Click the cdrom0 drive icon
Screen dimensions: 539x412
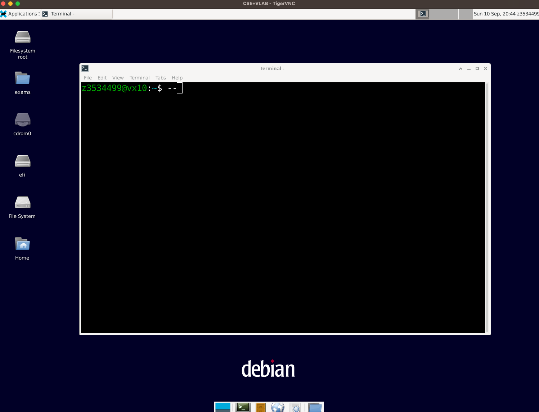(x=23, y=120)
